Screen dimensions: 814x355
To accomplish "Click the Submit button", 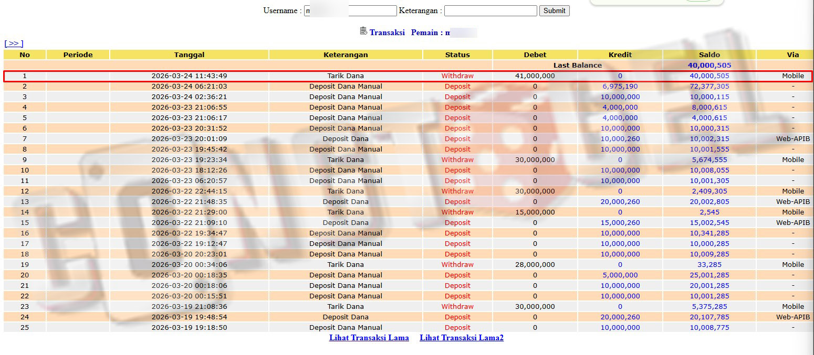I will (554, 10).
